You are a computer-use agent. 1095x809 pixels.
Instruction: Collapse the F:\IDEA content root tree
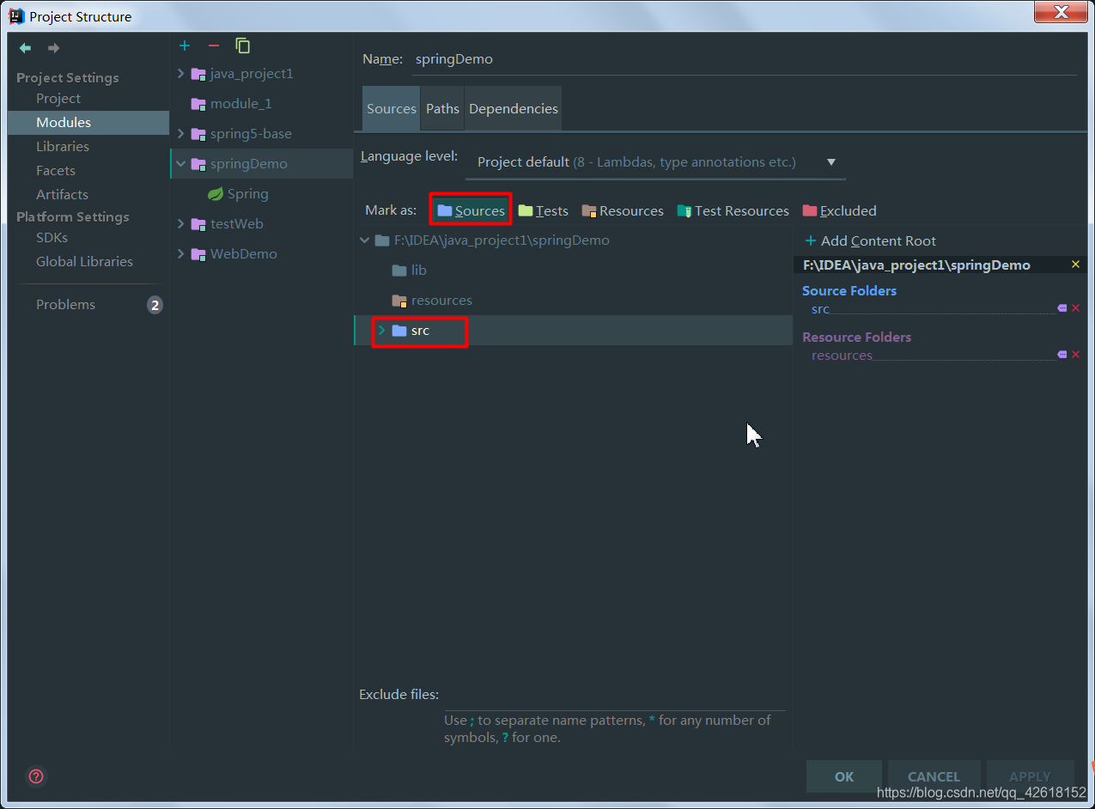365,240
